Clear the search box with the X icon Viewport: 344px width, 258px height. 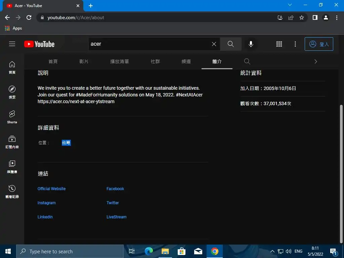(x=214, y=44)
